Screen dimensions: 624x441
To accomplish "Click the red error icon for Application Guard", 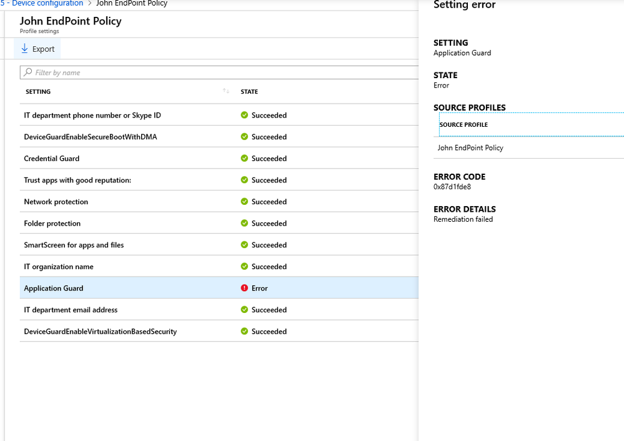I will click(x=244, y=288).
